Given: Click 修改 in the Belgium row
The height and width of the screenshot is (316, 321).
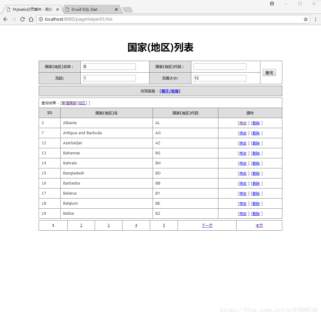Looking at the screenshot, I should pyautogui.click(x=243, y=203).
